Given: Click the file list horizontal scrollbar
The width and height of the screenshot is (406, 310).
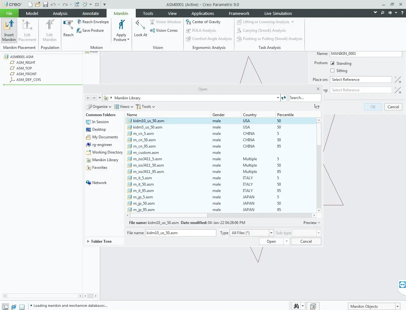Looking at the screenshot, I should [168, 215].
